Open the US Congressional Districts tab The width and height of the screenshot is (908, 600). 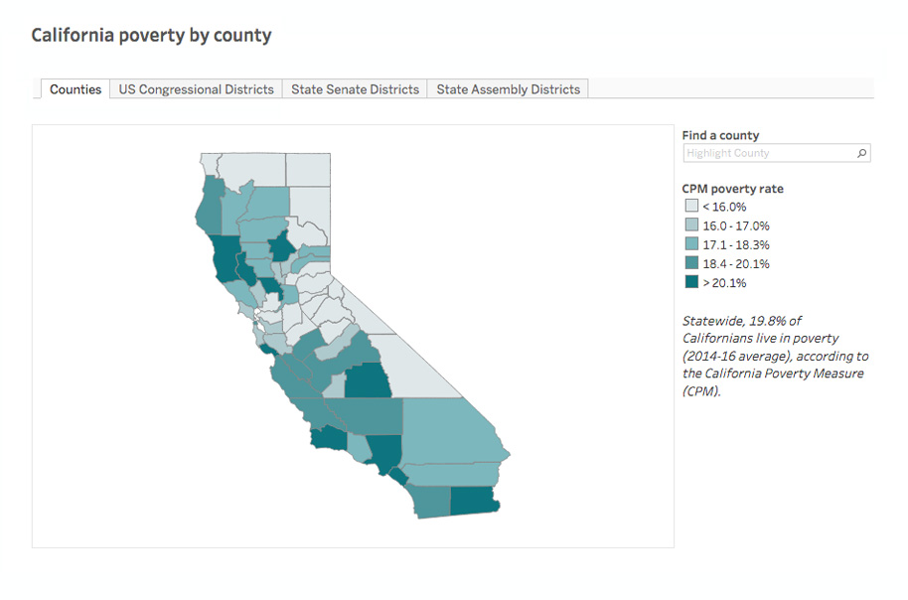(196, 89)
